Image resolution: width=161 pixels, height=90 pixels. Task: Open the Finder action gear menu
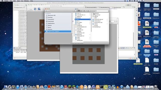[85, 11]
